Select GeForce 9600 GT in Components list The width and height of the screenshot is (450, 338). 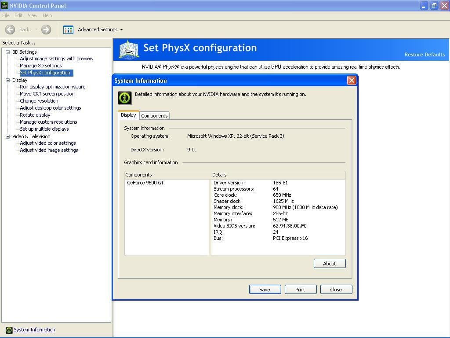145,183
